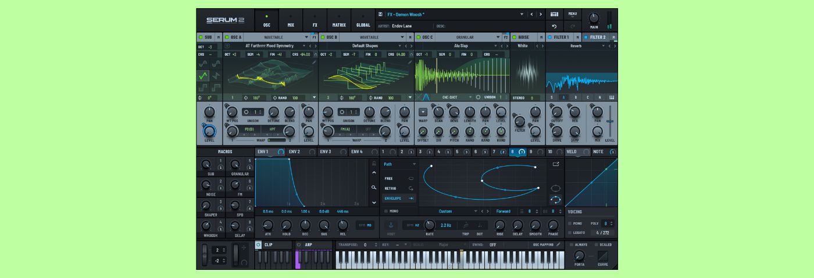The width and height of the screenshot is (814, 278).
Task: Switch to the GLOBAL tab
Action: click(363, 21)
